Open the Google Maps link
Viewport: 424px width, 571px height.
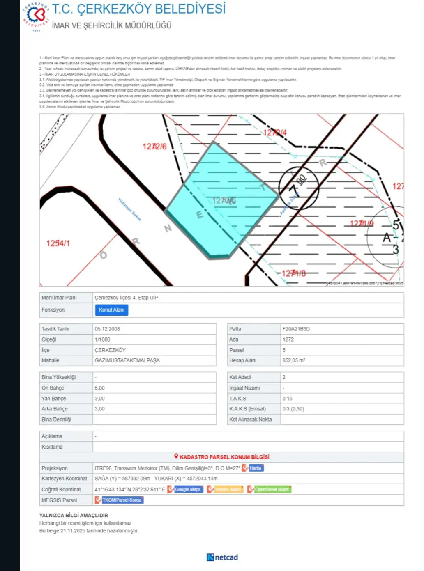tap(185, 489)
